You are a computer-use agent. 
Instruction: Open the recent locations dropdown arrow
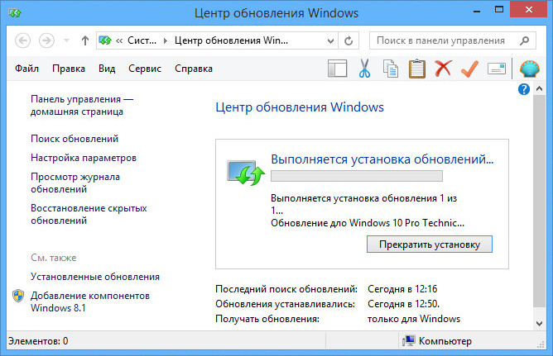click(x=66, y=40)
